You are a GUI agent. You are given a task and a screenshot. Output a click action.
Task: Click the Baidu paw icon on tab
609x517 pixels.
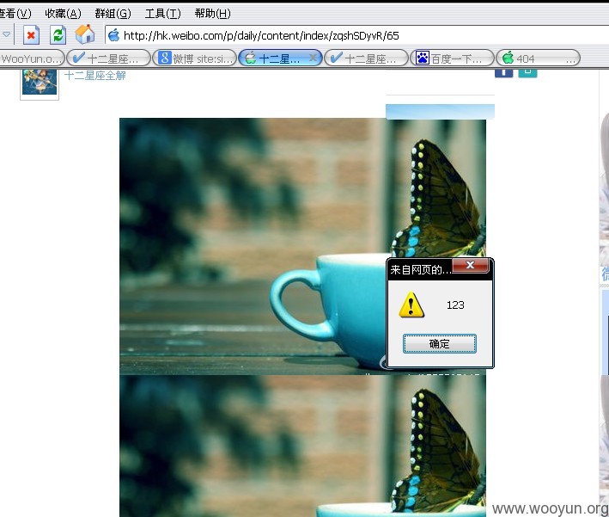pyautogui.click(x=423, y=58)
